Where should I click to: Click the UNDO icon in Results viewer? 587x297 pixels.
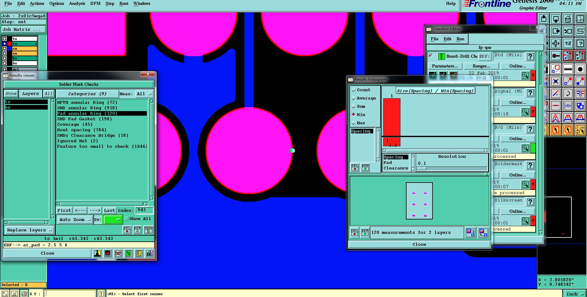pyautogui.click(x=148, y=230)
